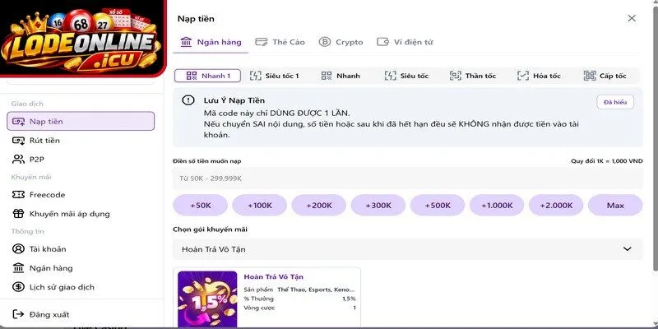
Task: Open Khuyến mãi áp dụng in sidebar
Action: (81, 214)
